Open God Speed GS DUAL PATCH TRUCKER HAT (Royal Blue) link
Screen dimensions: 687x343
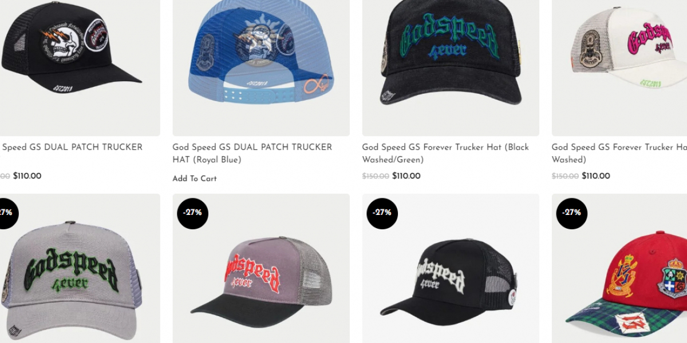pyautogui.click(x=252, y=153)
